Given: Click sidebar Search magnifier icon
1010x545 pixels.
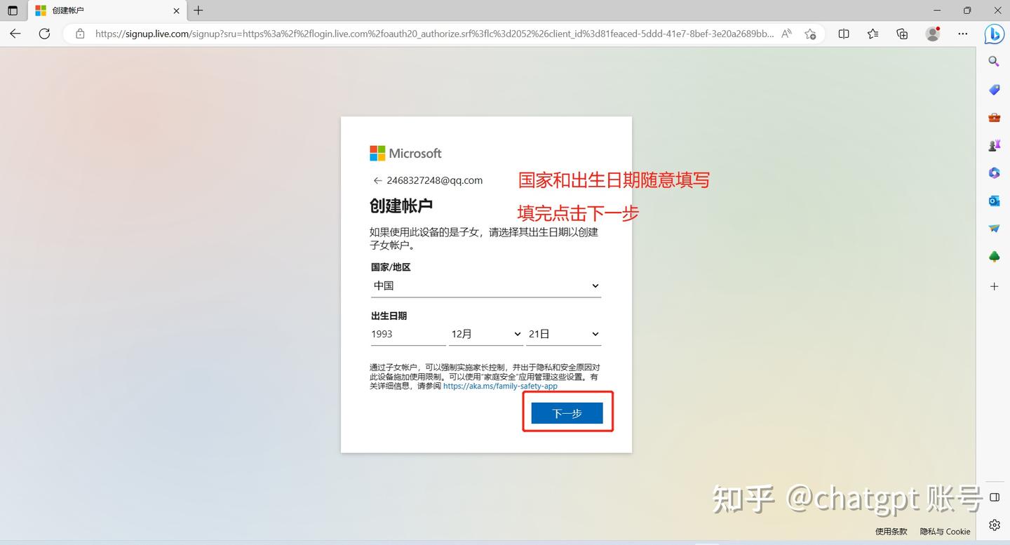Looking at the screenshot, I should (x=994, y=62).
